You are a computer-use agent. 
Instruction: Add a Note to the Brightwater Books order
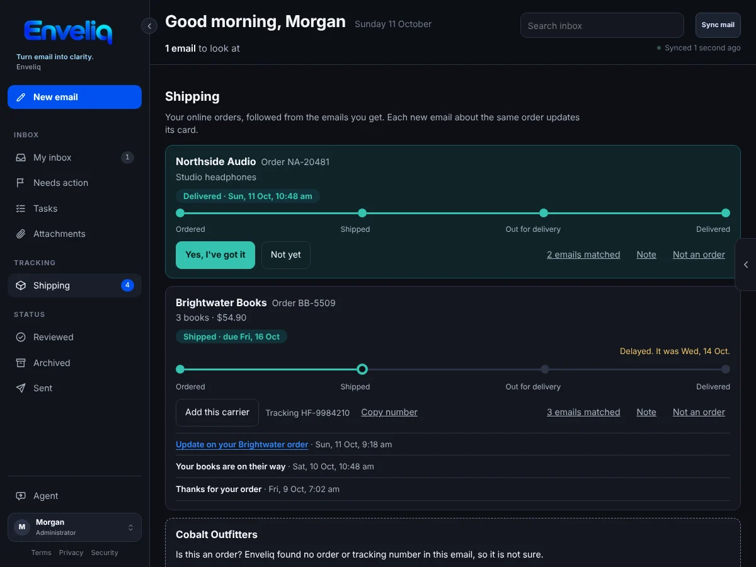click(x=646, y=412)
